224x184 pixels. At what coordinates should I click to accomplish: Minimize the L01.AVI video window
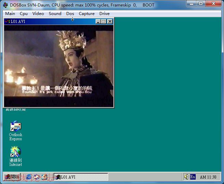click(x=98, y=22)
